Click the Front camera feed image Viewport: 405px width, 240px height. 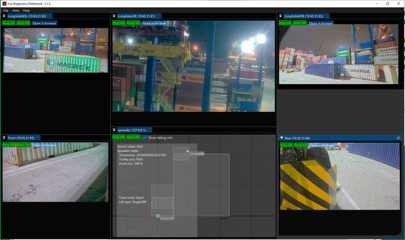[x=56, y=172]
